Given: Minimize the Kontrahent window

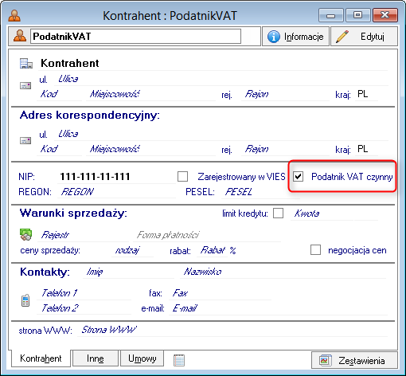Looking at the screenshot, I should pos(331,15).
